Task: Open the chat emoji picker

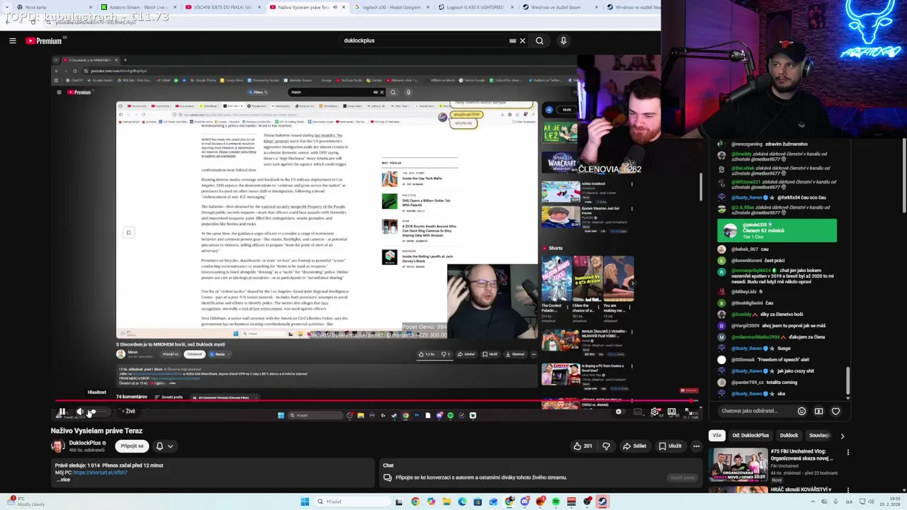Action: pos(801,411)
